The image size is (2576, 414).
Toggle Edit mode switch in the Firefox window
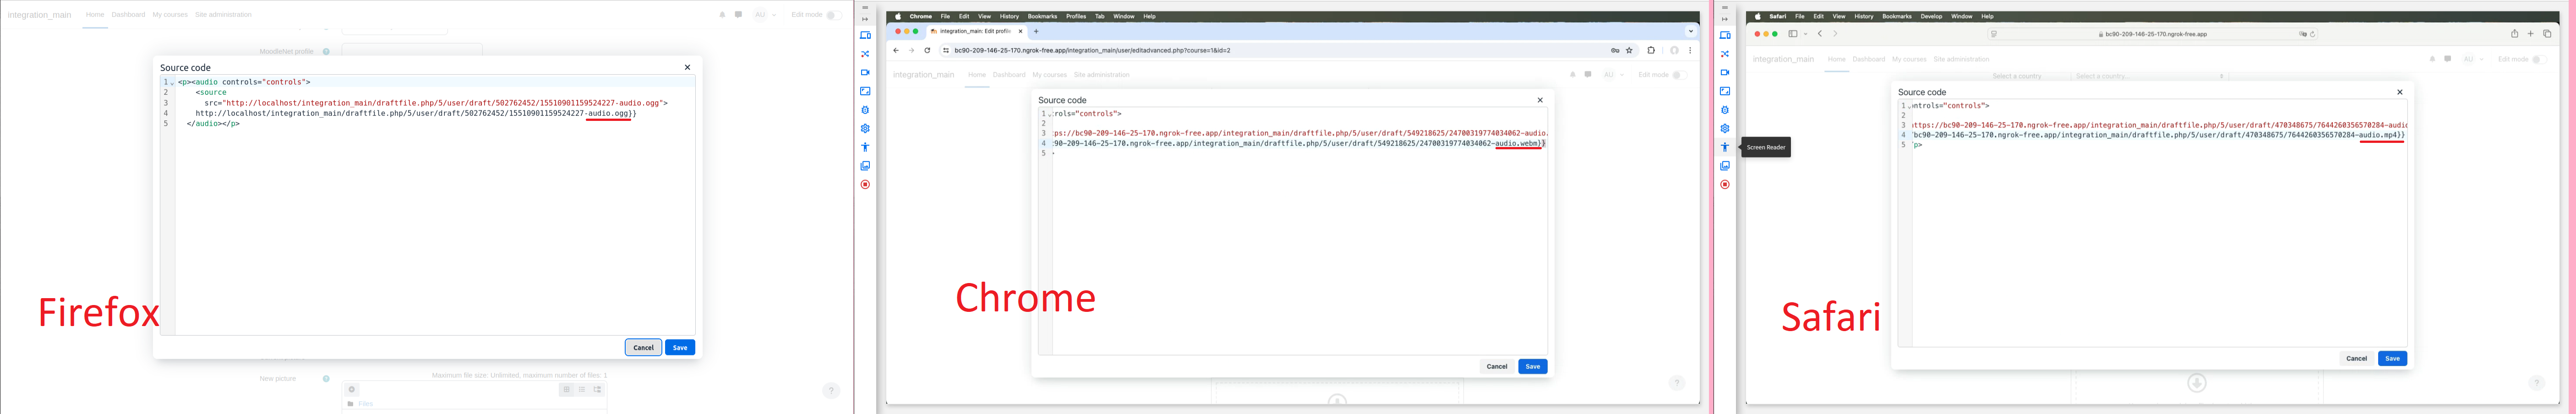tap(833, 15)
